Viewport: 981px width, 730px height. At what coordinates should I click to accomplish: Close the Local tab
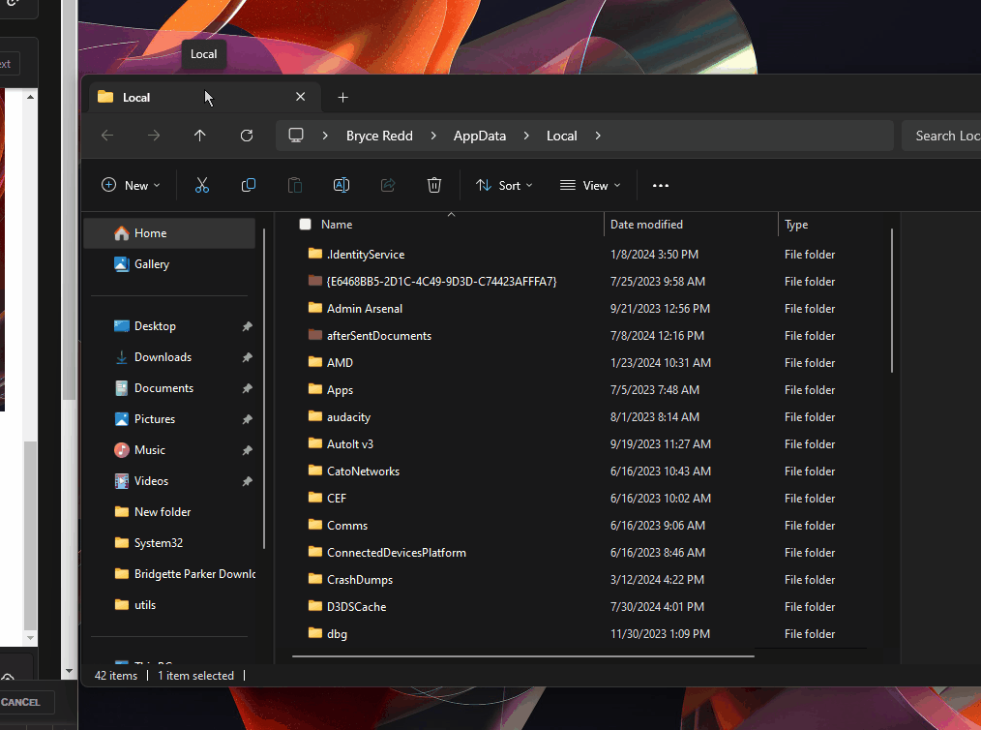300,97
